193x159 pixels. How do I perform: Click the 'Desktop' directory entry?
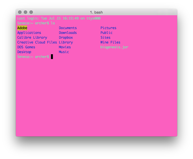click(x=24, y=52)
